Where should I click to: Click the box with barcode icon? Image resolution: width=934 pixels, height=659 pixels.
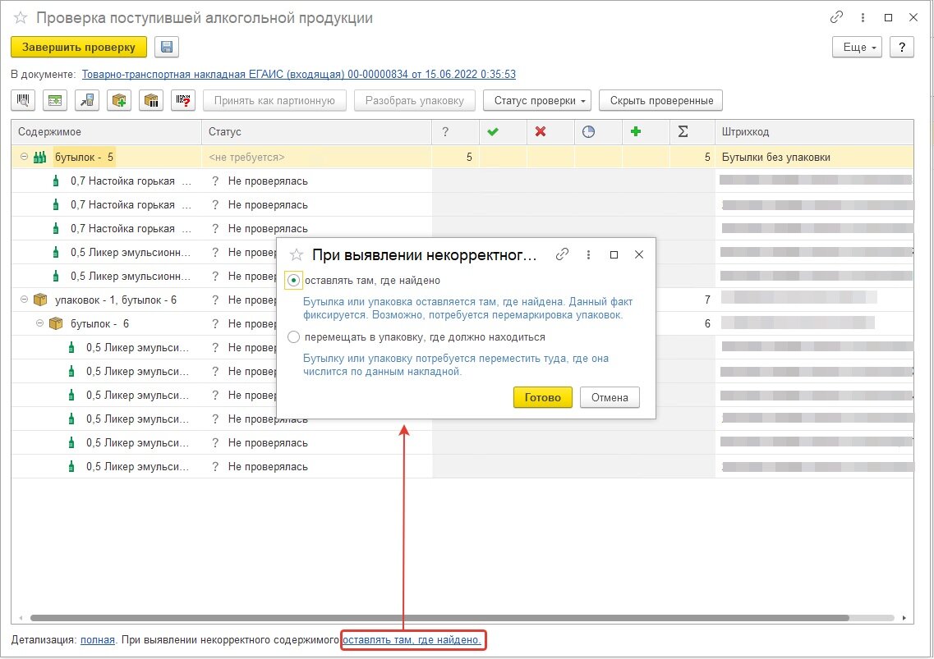pos(151,101)
